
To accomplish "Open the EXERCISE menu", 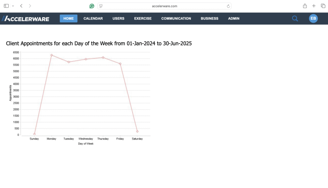I will coord(143,19).
